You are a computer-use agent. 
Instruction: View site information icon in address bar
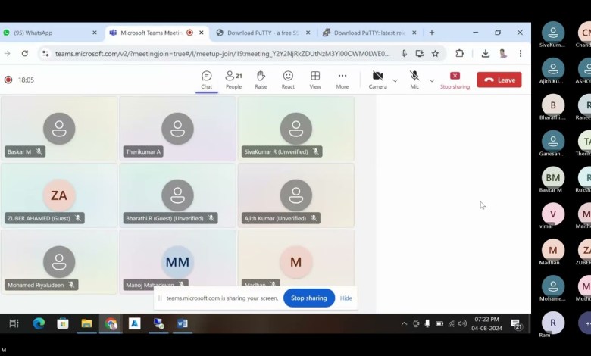(x=45, y=54)
